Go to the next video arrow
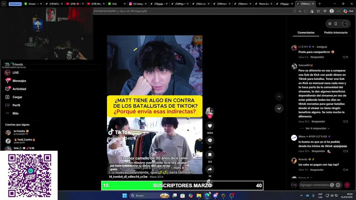Screen dimensions: 356x200 tap(279, 109)
